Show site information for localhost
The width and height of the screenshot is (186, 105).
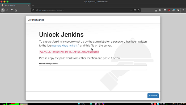(x=37, y=10)
